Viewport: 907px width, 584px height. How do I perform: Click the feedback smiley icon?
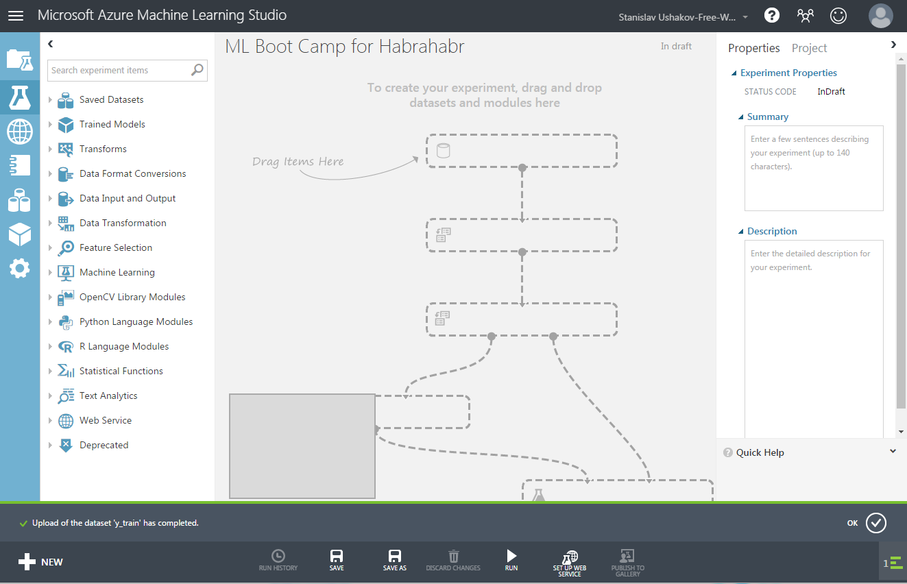pyautogui.click(x=838, y=15)
